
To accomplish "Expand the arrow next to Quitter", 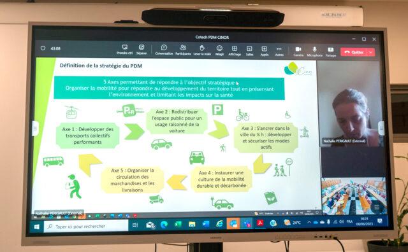I will click(371, 52).
